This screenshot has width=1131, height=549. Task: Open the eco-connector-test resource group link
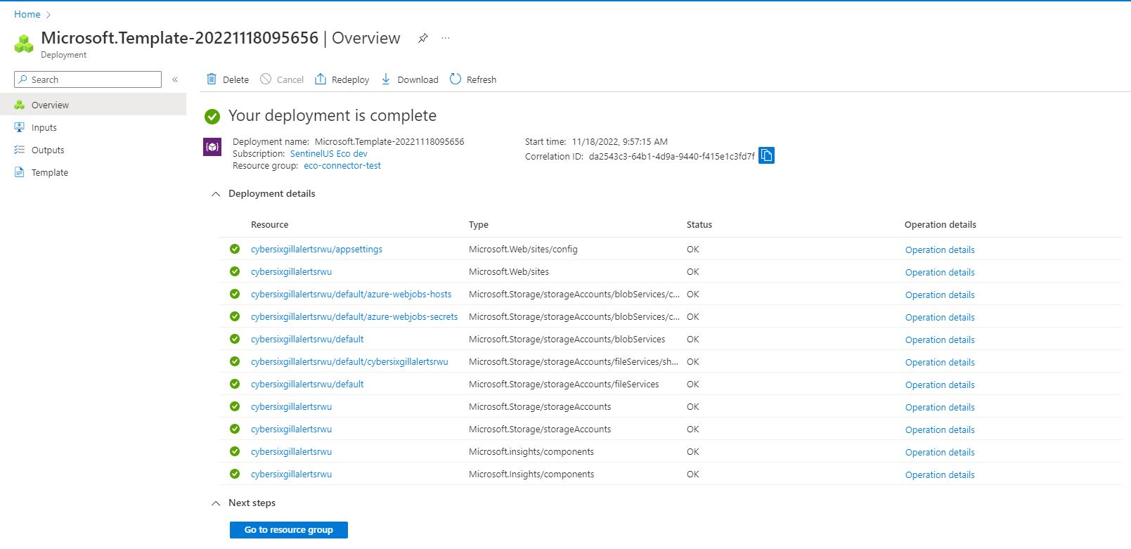342,166
